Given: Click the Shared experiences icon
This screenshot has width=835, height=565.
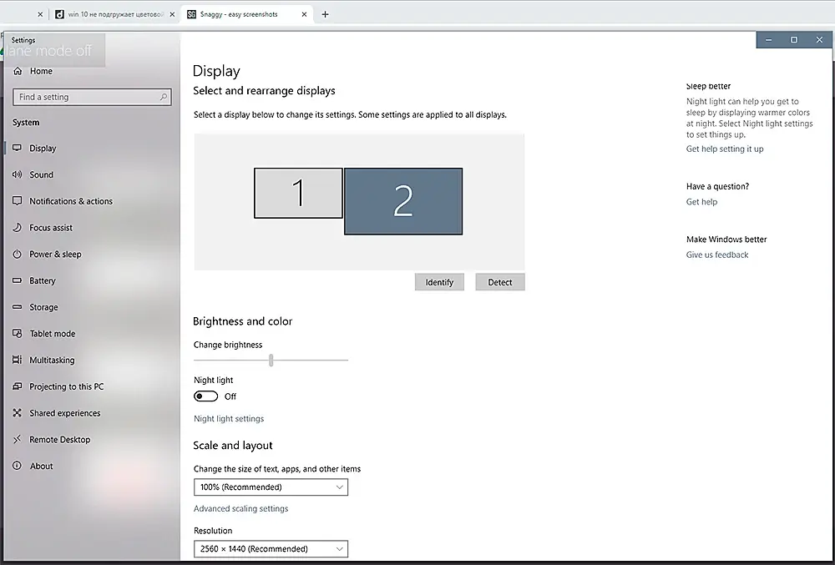Looking at the screenshot, I should [x=17, y=413].
